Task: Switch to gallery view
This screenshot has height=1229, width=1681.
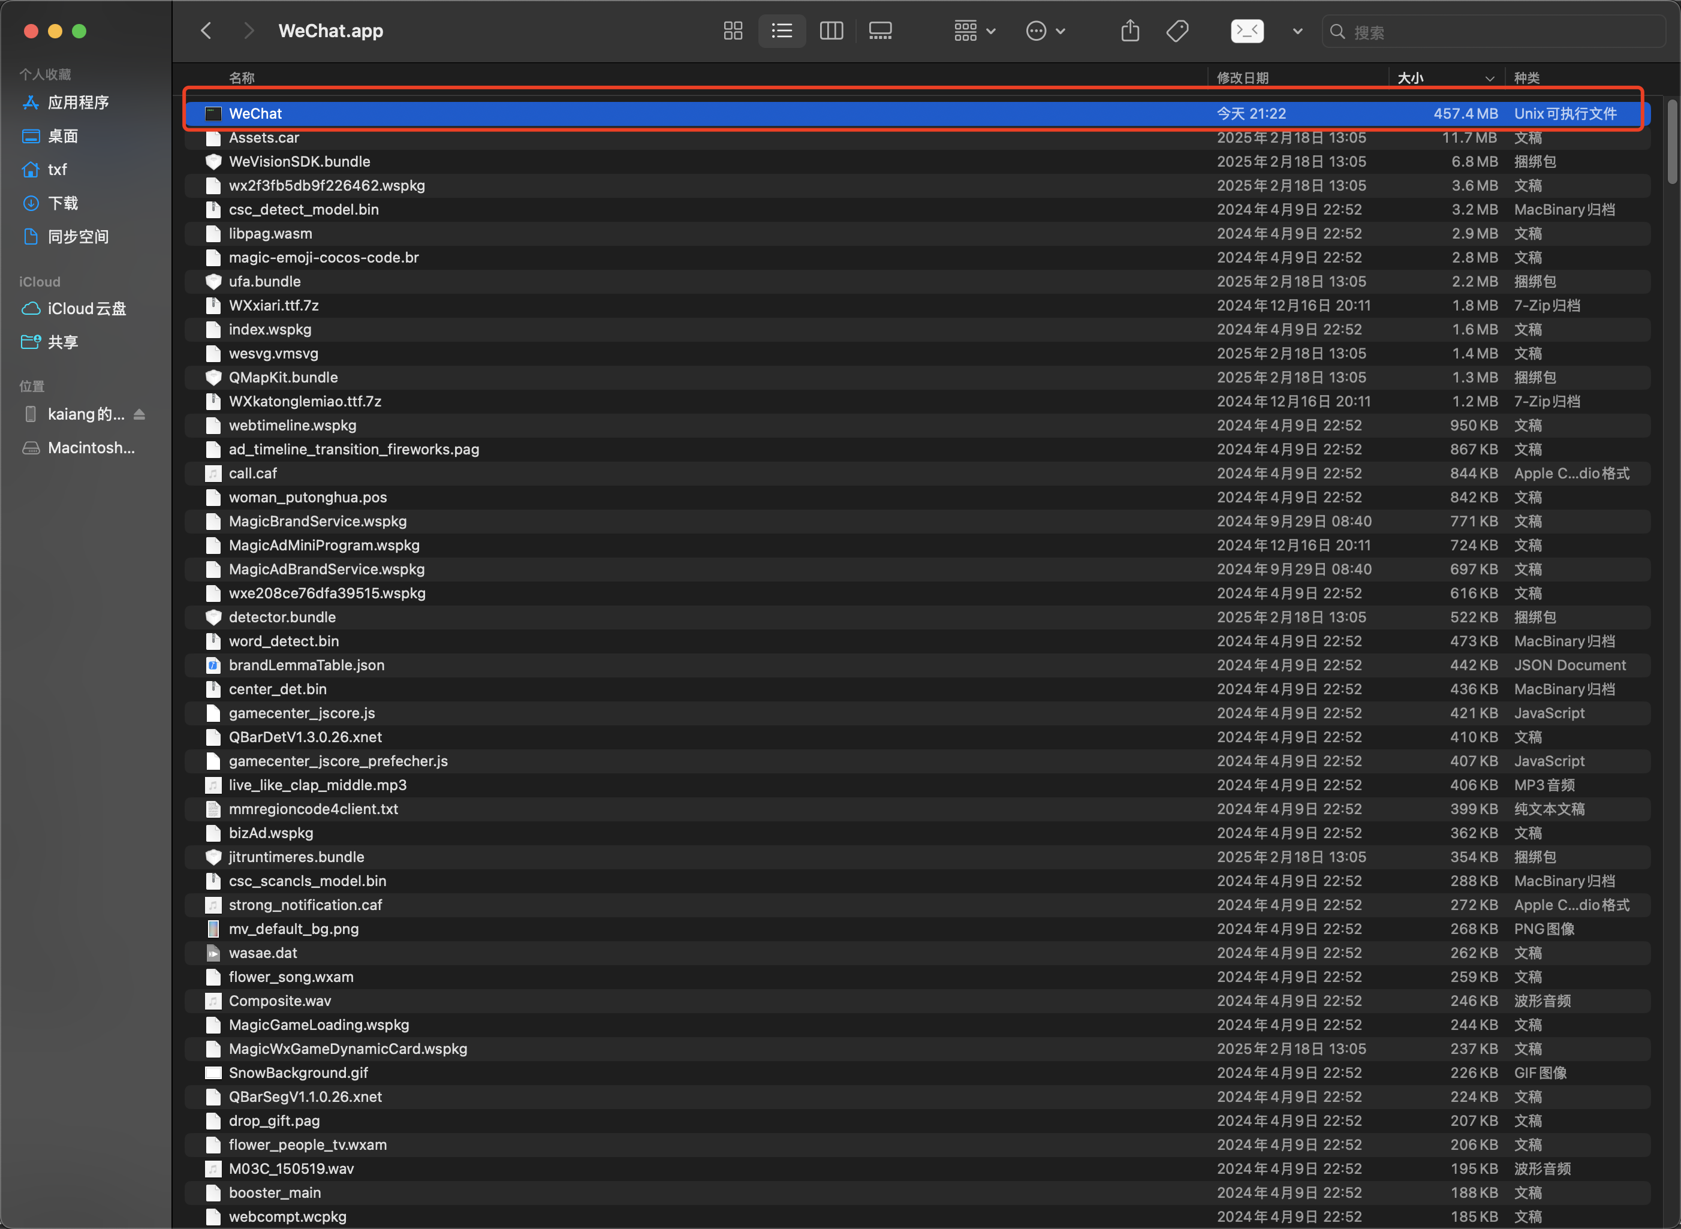Action: click(880, 31)
